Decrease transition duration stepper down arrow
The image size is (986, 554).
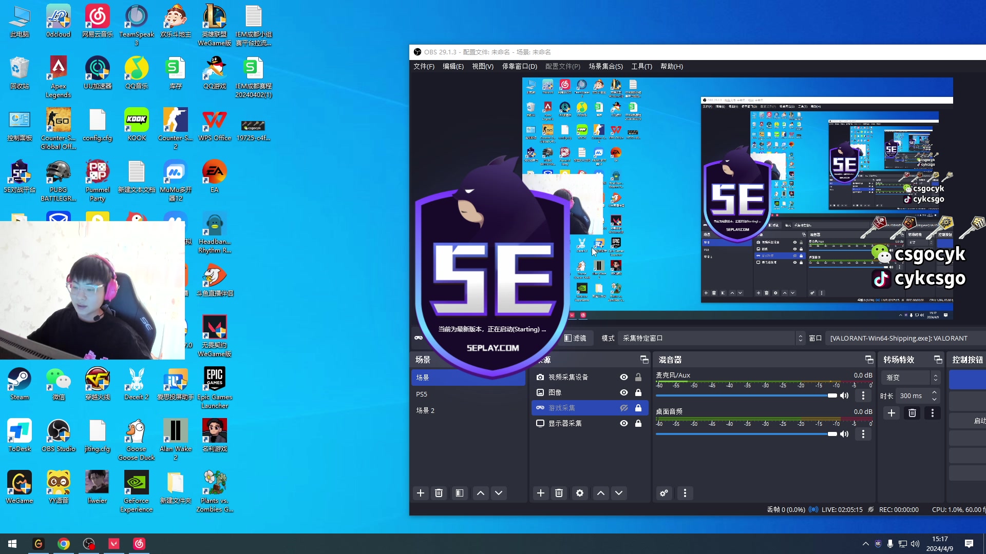934,399
